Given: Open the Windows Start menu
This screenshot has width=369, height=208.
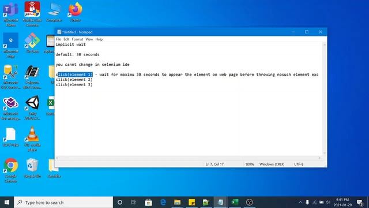Looking at the screenshot, I should point(7,202).
